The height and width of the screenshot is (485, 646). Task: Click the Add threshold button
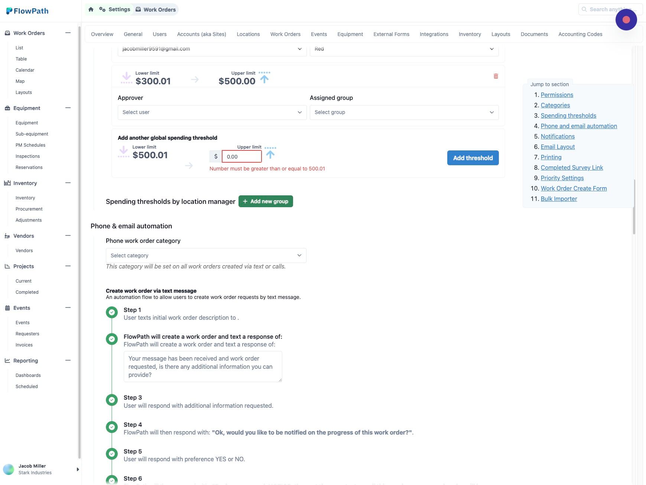click(x=473, y=158)
